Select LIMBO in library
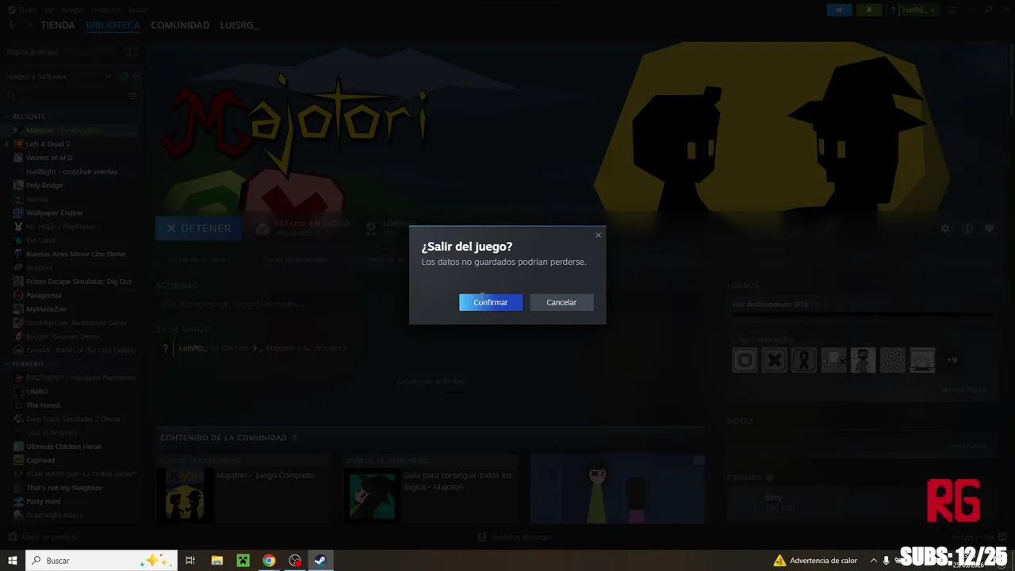The image size is (1015, 571). [36, 392]
